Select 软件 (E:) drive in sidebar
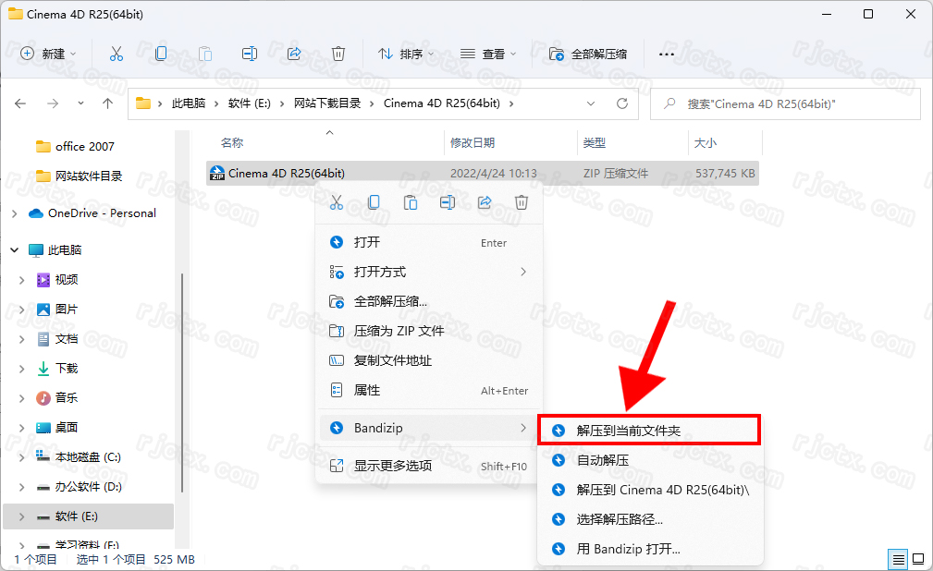933x571 pixels. pos(76,516)
